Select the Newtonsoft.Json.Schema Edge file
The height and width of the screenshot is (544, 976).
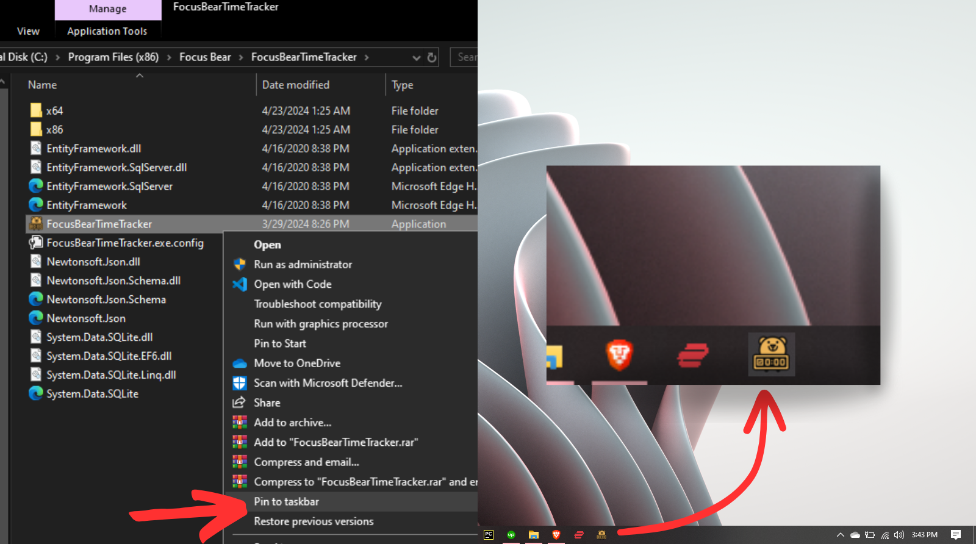106,299
